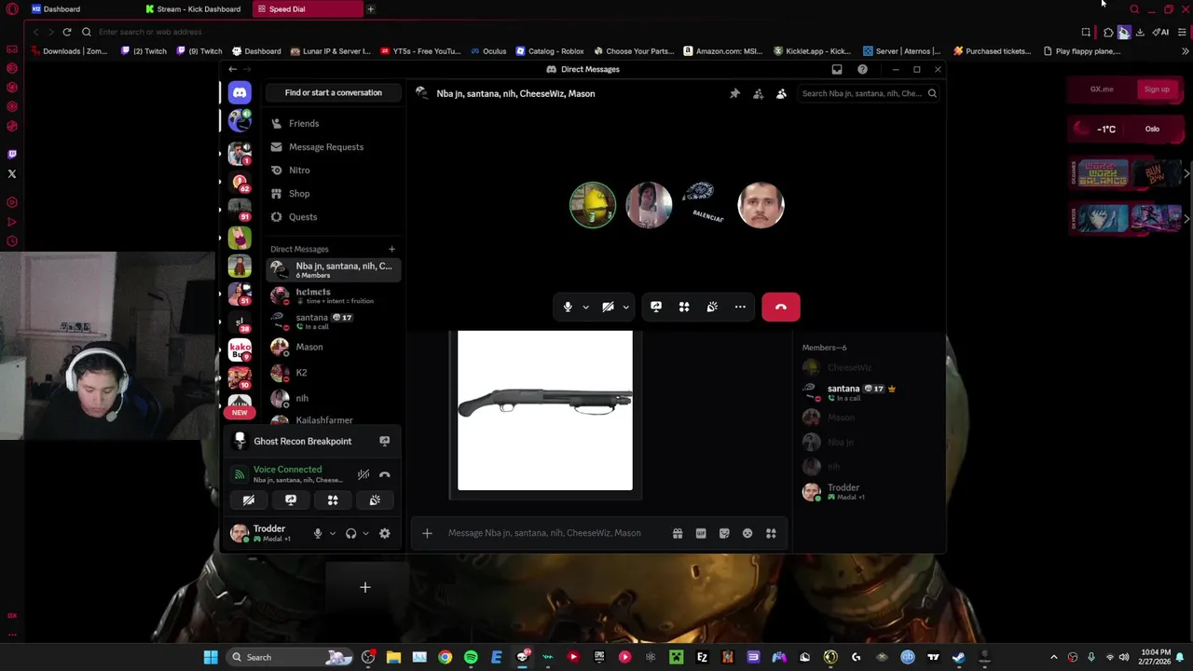Toggle camera button in voice panel
The image size is (1193, 671).
249,500
